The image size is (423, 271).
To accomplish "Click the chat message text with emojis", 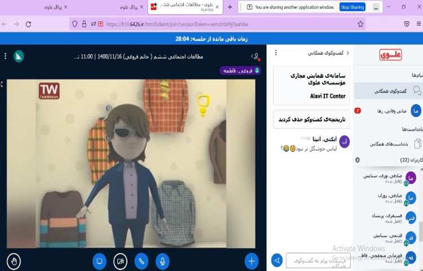I will click(309, 148).
